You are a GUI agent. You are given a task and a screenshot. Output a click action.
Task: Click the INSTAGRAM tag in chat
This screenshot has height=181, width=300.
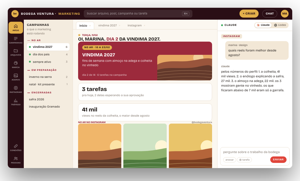(x=231, y=36)
